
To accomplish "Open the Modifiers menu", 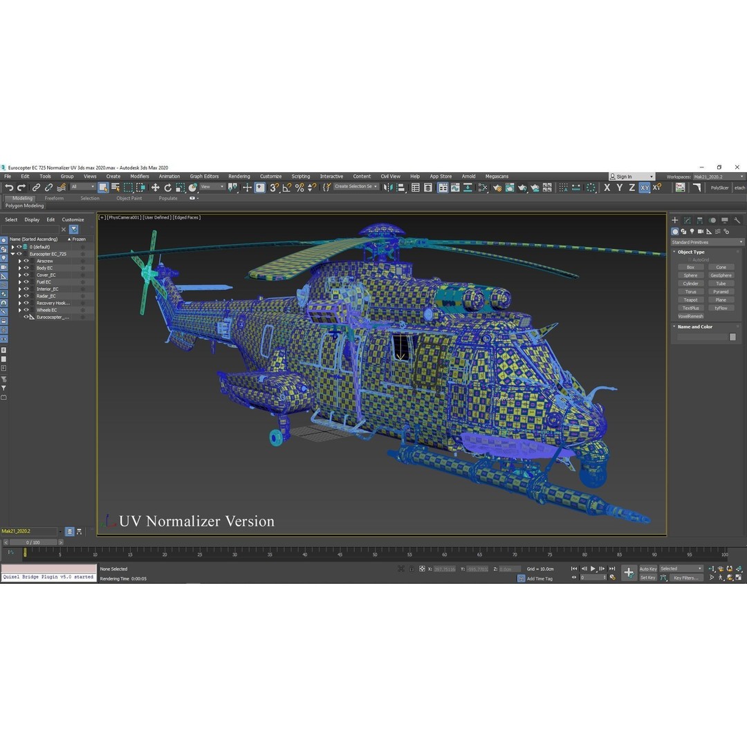I will [140, 176].
